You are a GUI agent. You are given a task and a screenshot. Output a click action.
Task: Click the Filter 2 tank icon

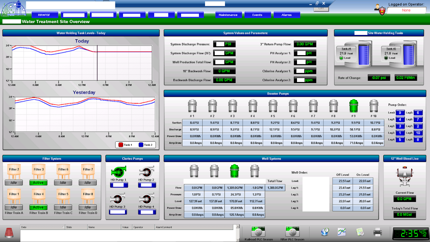(x=14, y=172)
